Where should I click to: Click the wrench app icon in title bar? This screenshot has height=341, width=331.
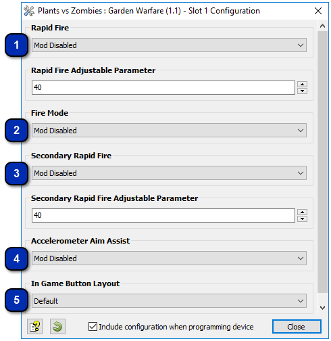[29, 11]
